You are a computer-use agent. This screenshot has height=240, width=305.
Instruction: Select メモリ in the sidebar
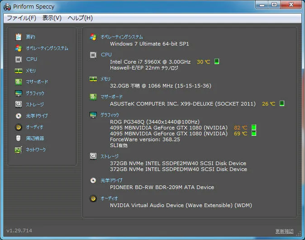click(31, 71)
